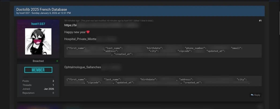
Task: Open host1337's avatar image
Action: pyautogui.click(x=38, y=41)
